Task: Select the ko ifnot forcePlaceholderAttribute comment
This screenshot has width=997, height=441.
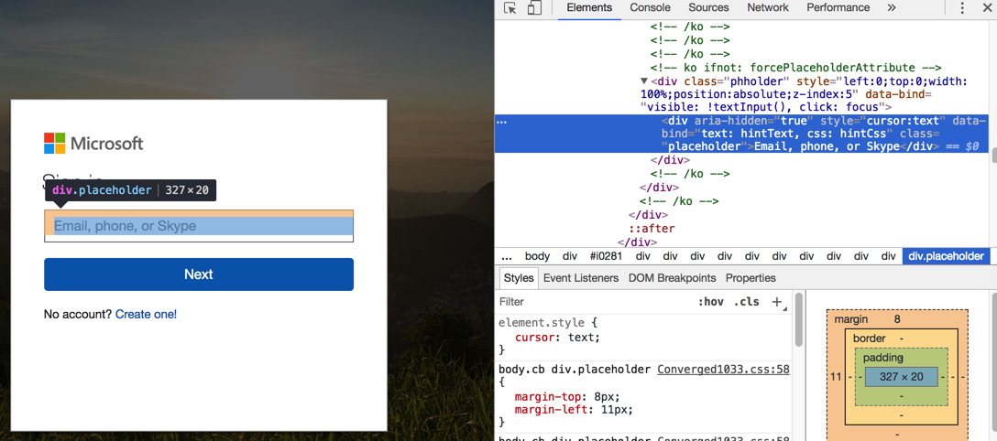Action: tap(795, 68)
